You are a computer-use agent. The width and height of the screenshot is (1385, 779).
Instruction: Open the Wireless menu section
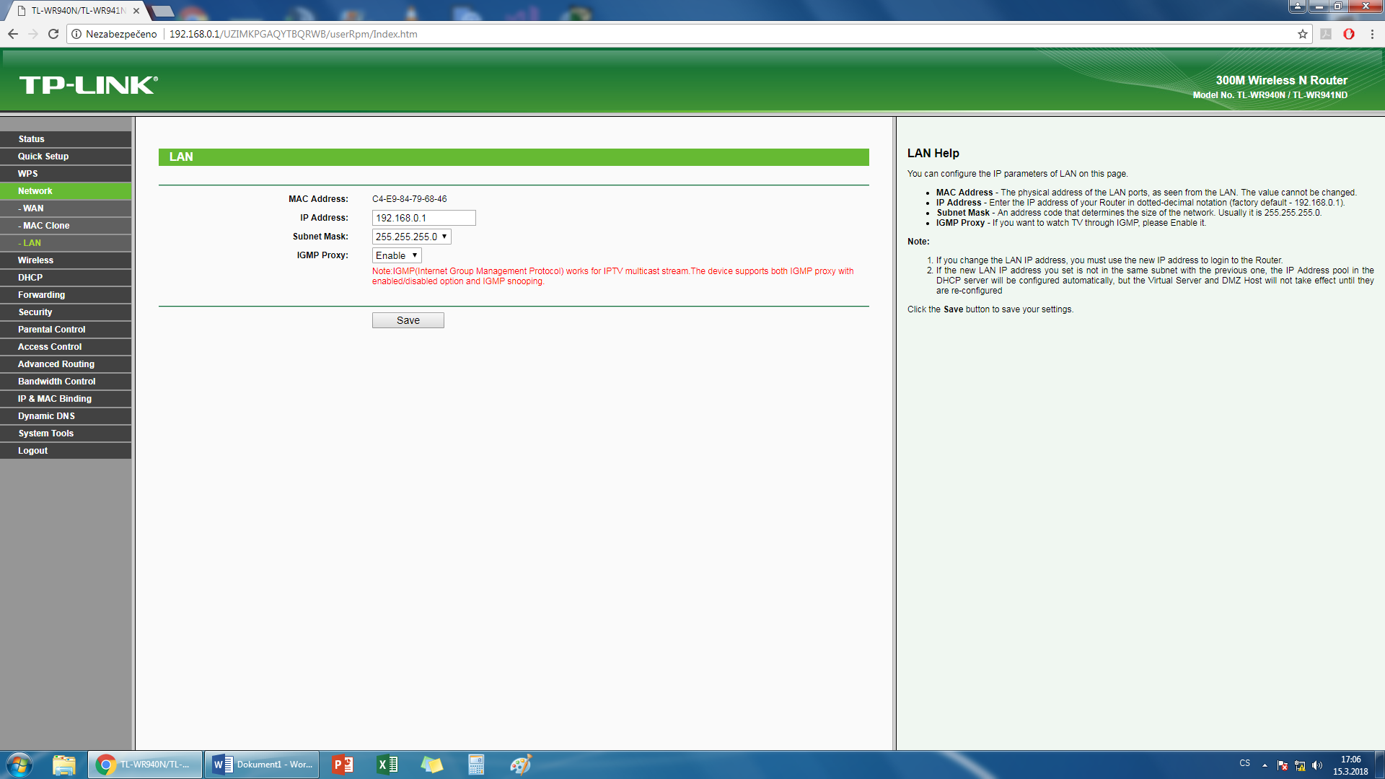point(36,260)
